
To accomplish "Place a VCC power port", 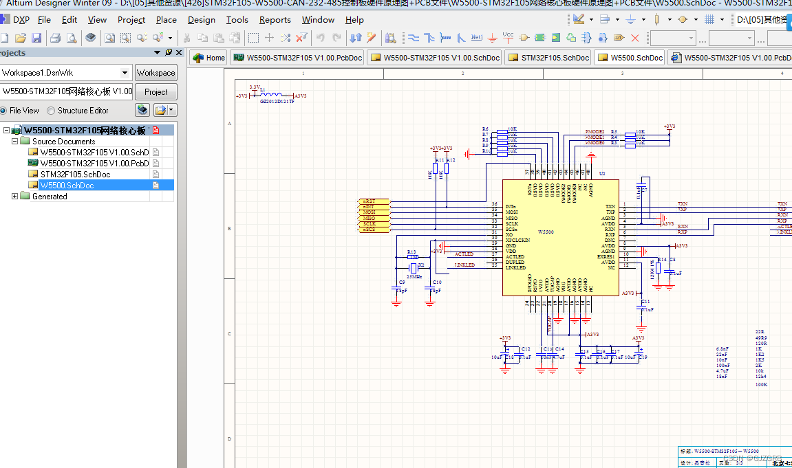I will (508, 36).
